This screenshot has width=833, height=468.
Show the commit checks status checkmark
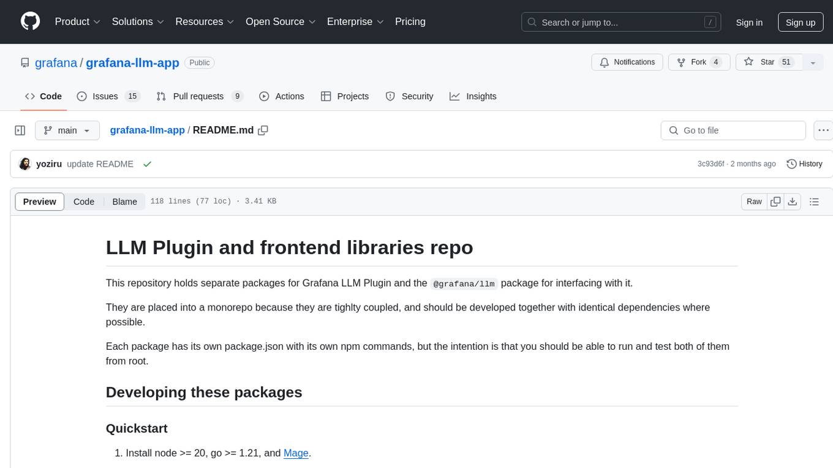[147, 164]
